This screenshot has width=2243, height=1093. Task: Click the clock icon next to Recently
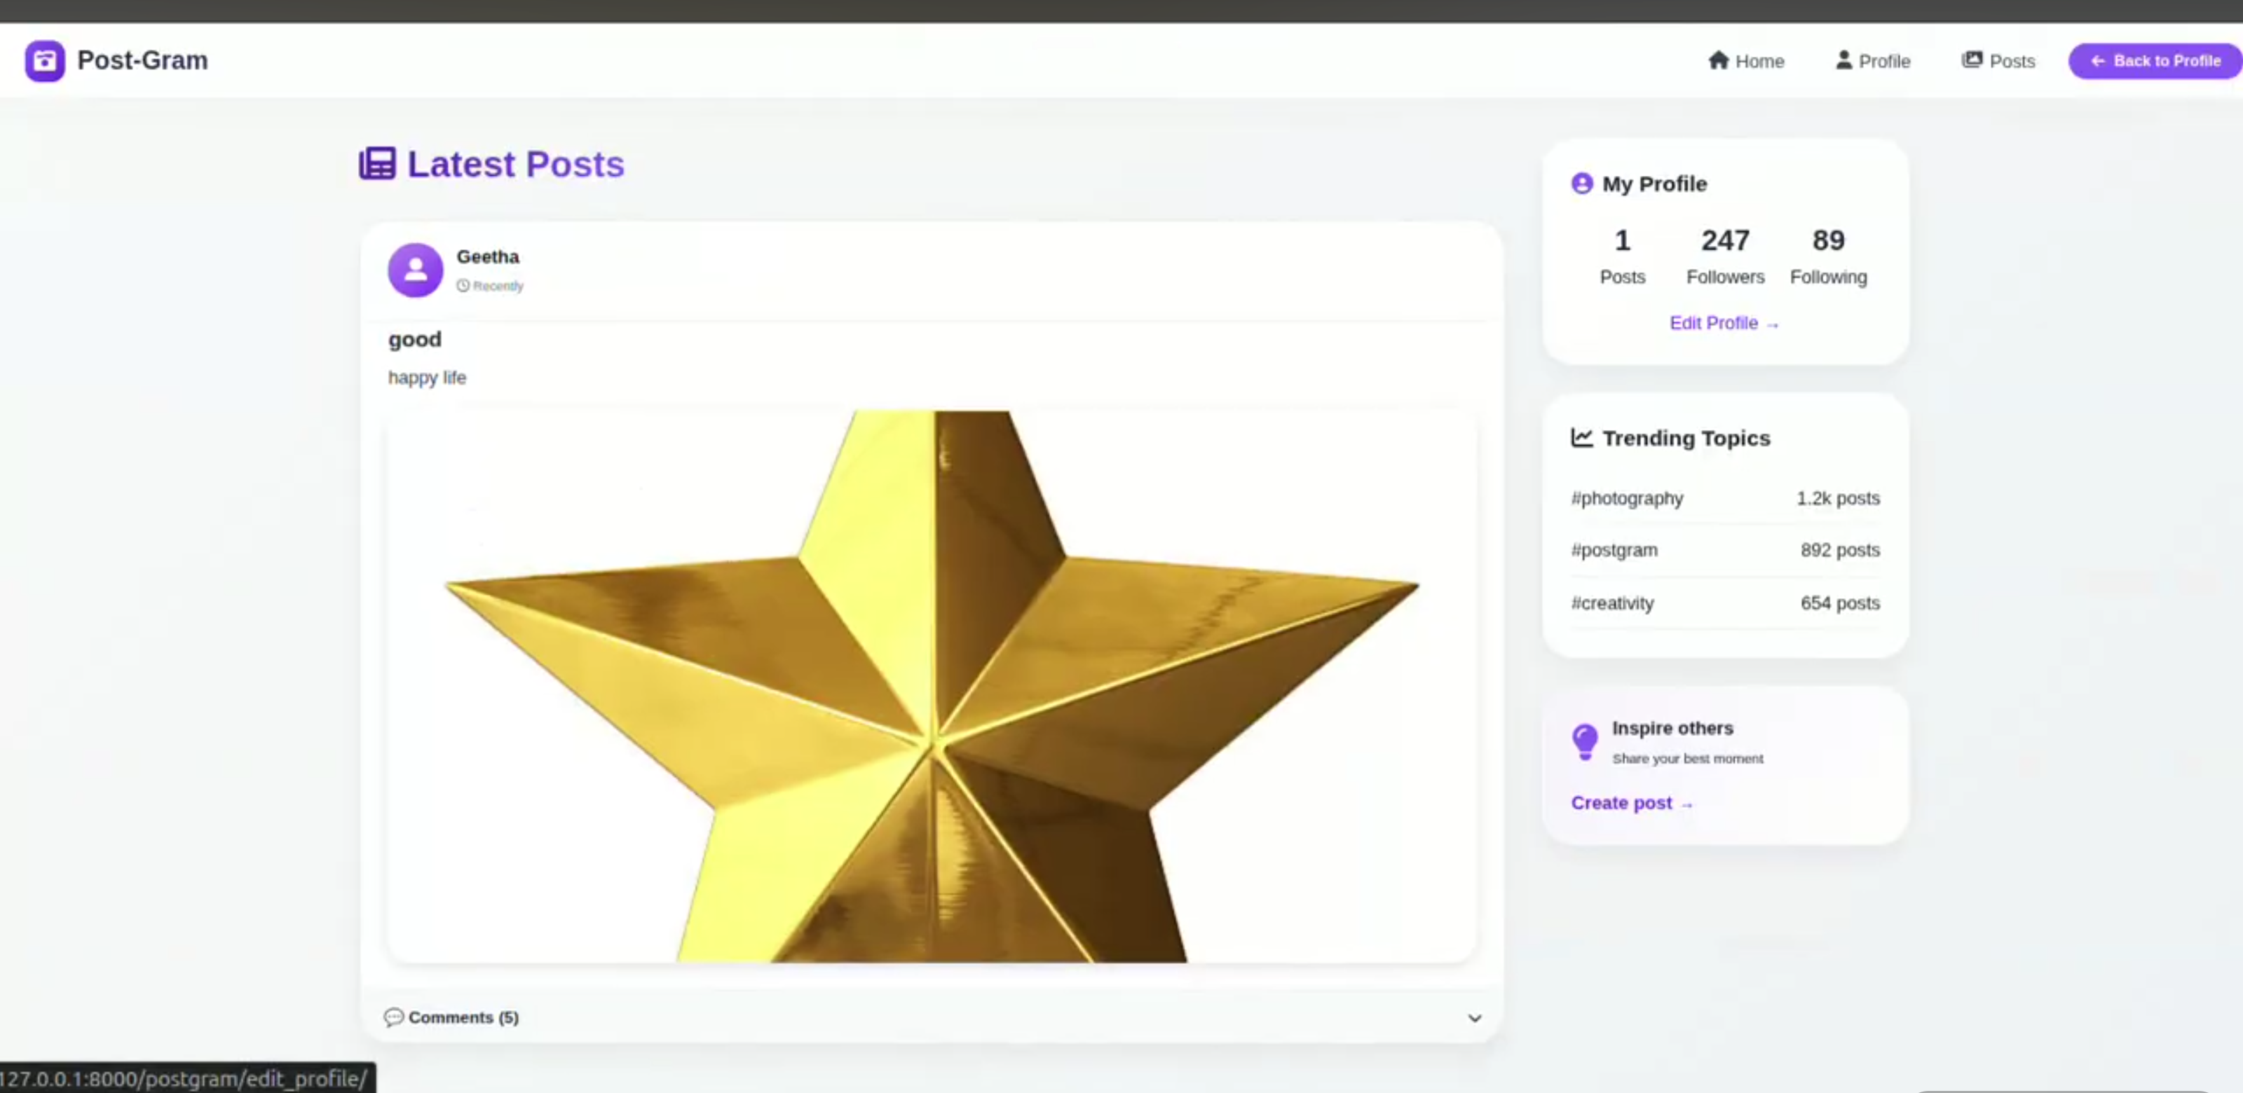pyautogui.click(x=463, y=285)
